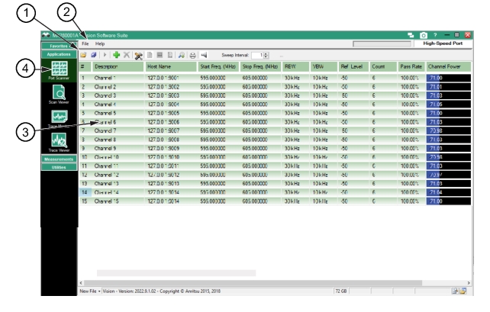
Task: Open the Help menu
Action: (x=100, y=44)
